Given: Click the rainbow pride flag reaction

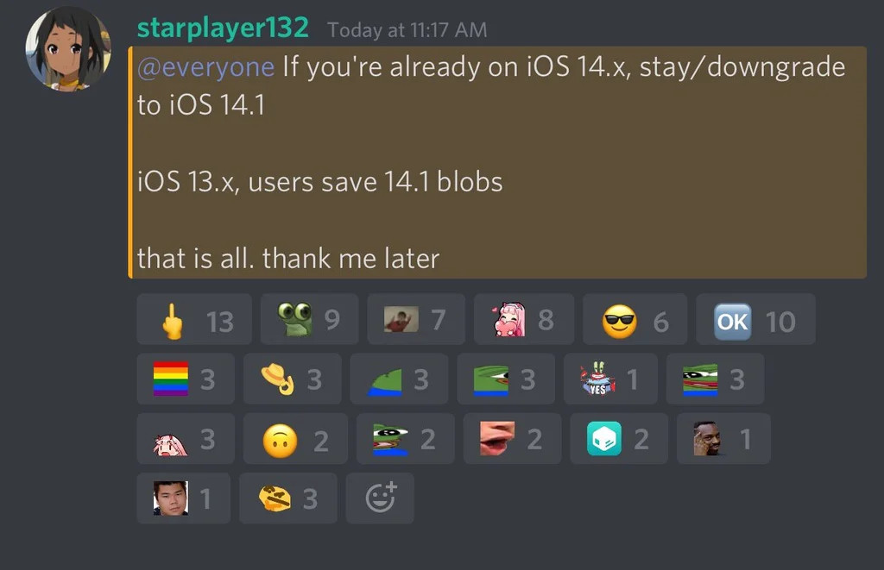Looking at the screenshot, I should 186,379.
